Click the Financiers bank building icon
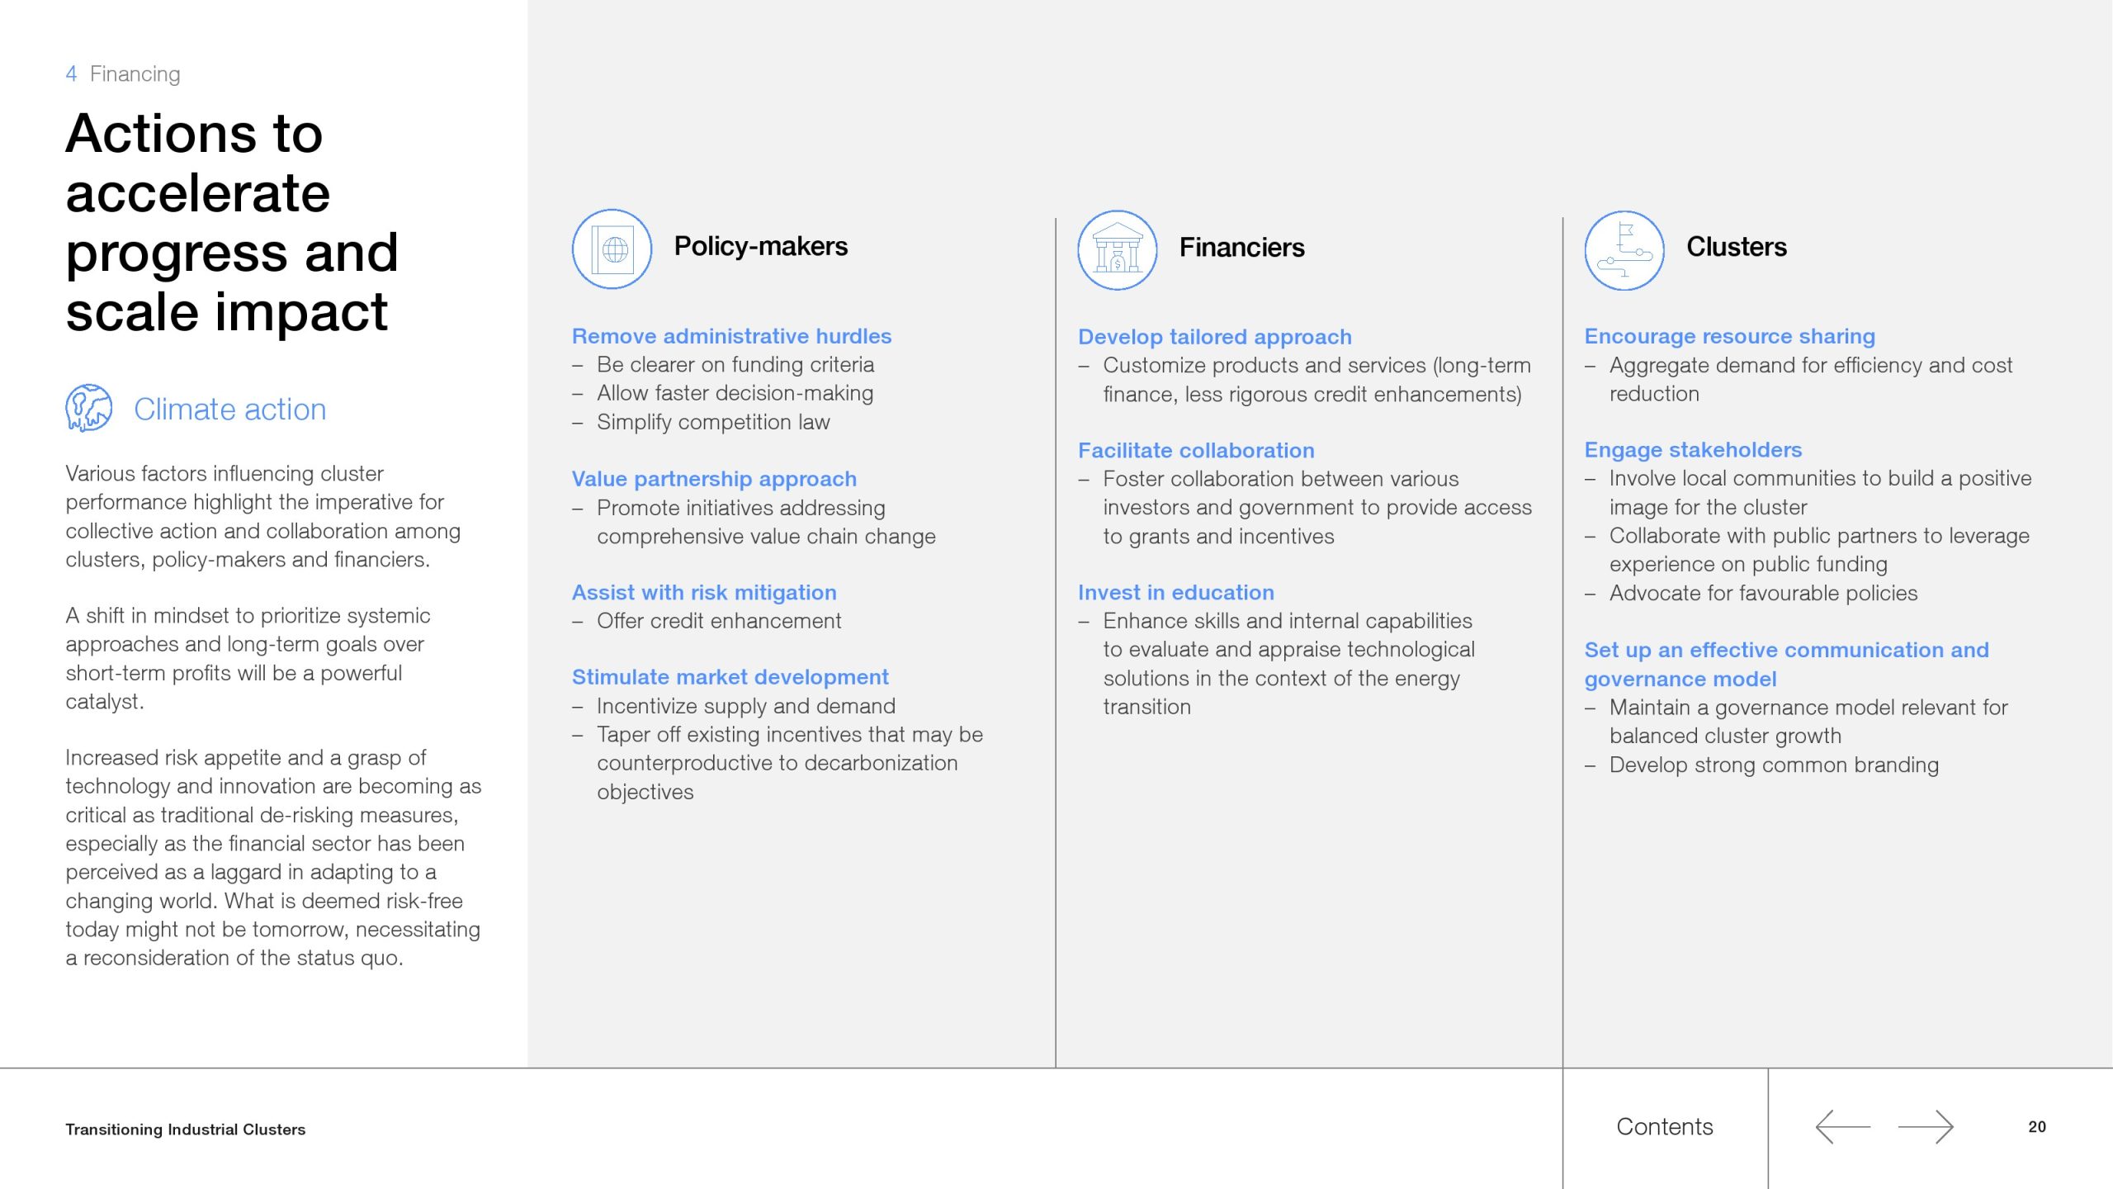 pyautogui.click(x=1117, y=249)
